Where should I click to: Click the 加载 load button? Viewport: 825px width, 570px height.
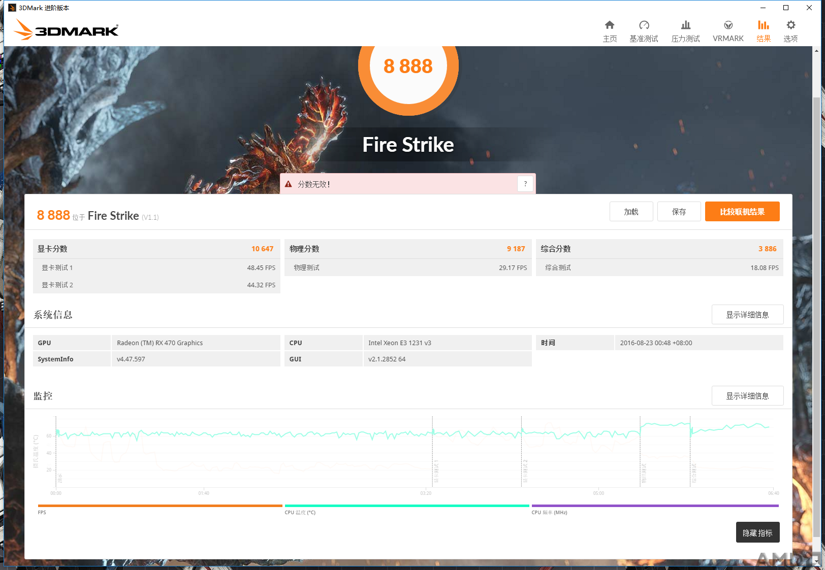click(631, 212)
